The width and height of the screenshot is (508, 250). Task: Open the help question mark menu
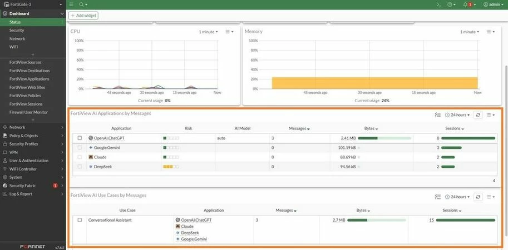point(451,4)
